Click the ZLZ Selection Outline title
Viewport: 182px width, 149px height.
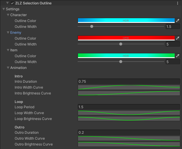click(x=33, y=3)
